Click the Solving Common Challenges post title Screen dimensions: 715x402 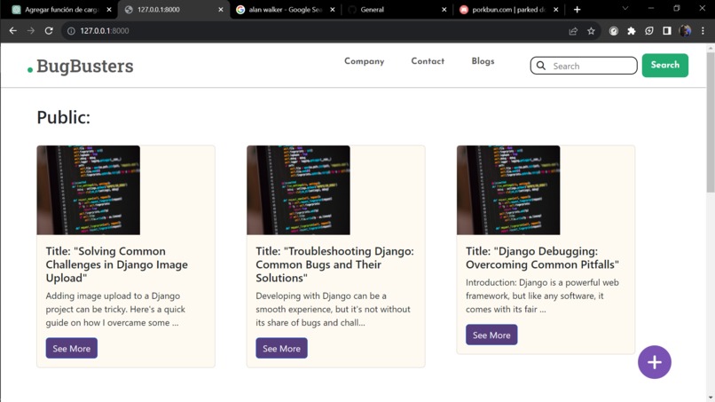[117, 264]
